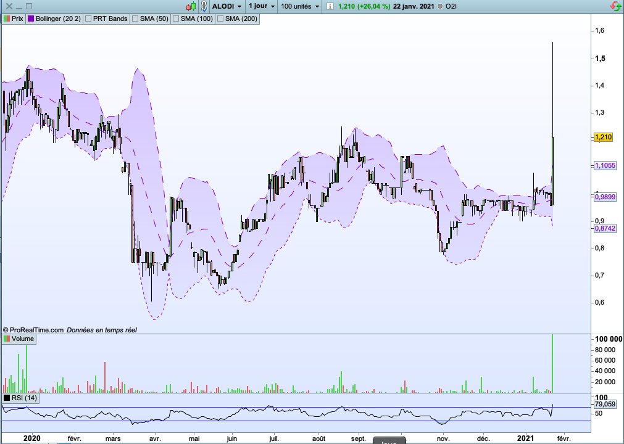Click the Bollinger purple color swatch
This screenshot has height=444, width=624.
(31, 18)
